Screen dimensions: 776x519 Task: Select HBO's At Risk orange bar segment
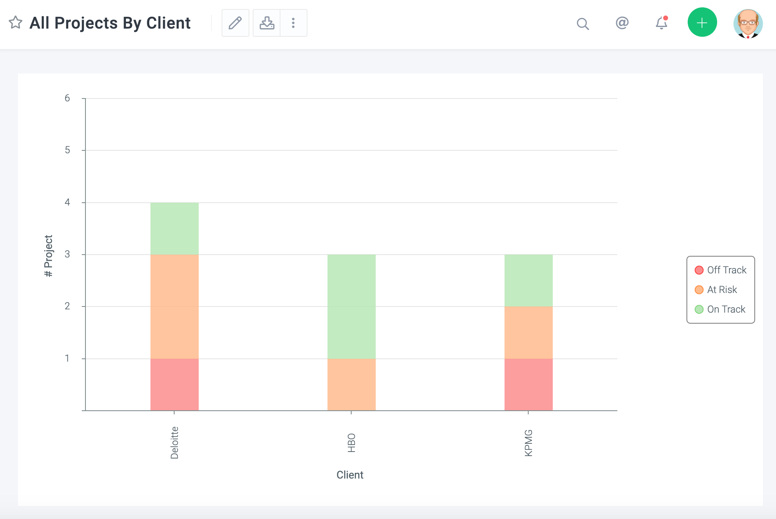(x=352, y=385)
